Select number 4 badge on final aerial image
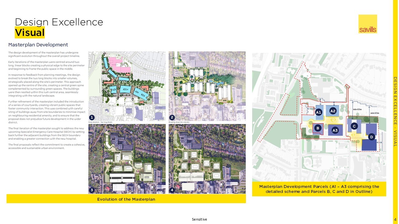This screenshot has height=224, width=399. click(x=172, y=190)
